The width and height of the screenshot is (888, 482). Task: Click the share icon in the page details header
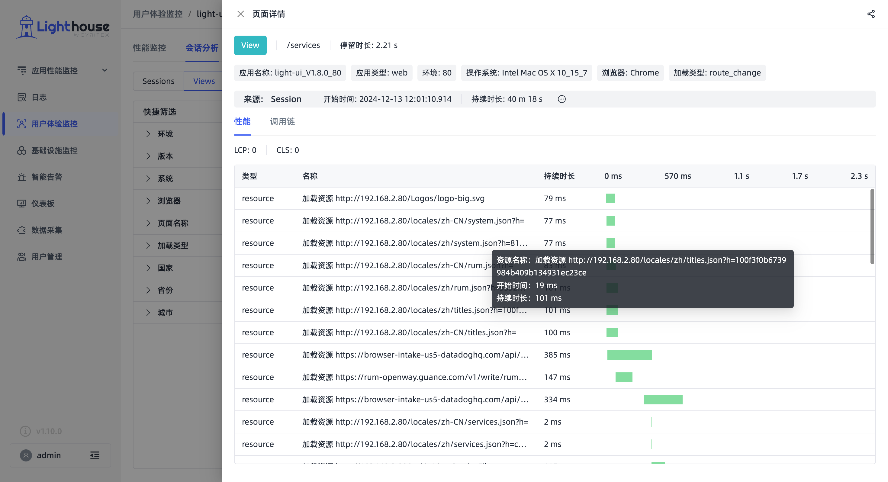point(871,14)
